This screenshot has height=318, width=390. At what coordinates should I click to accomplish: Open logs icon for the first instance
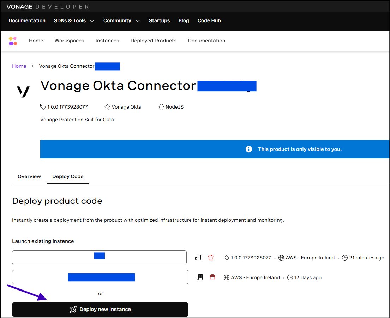tap(198, 257)
